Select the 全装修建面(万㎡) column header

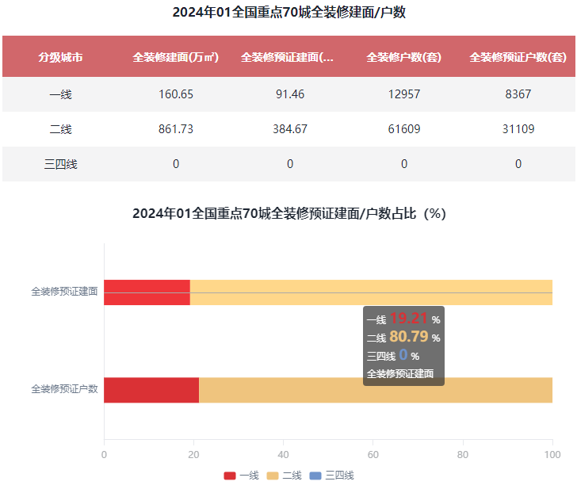tap(175, 57)
